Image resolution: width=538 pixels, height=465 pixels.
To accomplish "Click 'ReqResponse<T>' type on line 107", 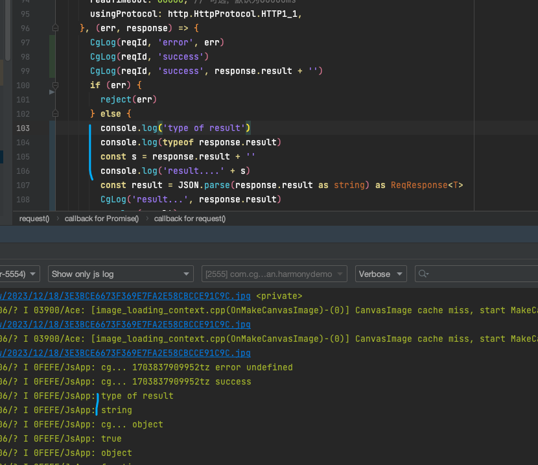I will coord(427,185).
